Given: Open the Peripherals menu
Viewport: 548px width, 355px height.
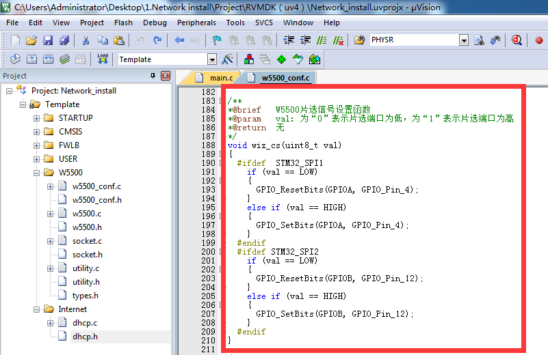Looking at the screenshot, I should tap(196, 23).
